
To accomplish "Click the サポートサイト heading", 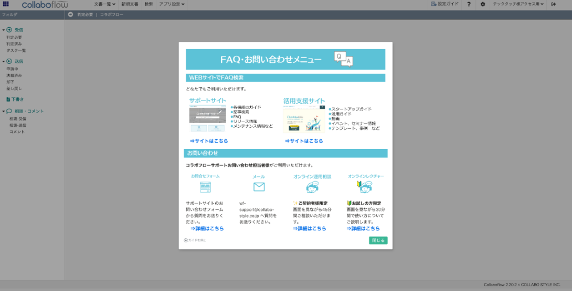I will click(x=208, y=101).
